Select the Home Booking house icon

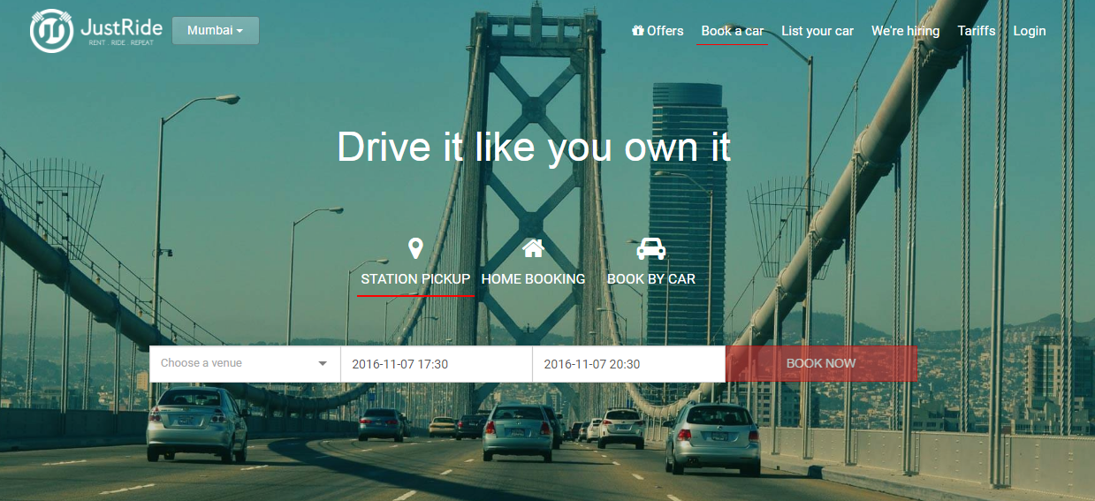pyautogui.click(x=533, y=248)
